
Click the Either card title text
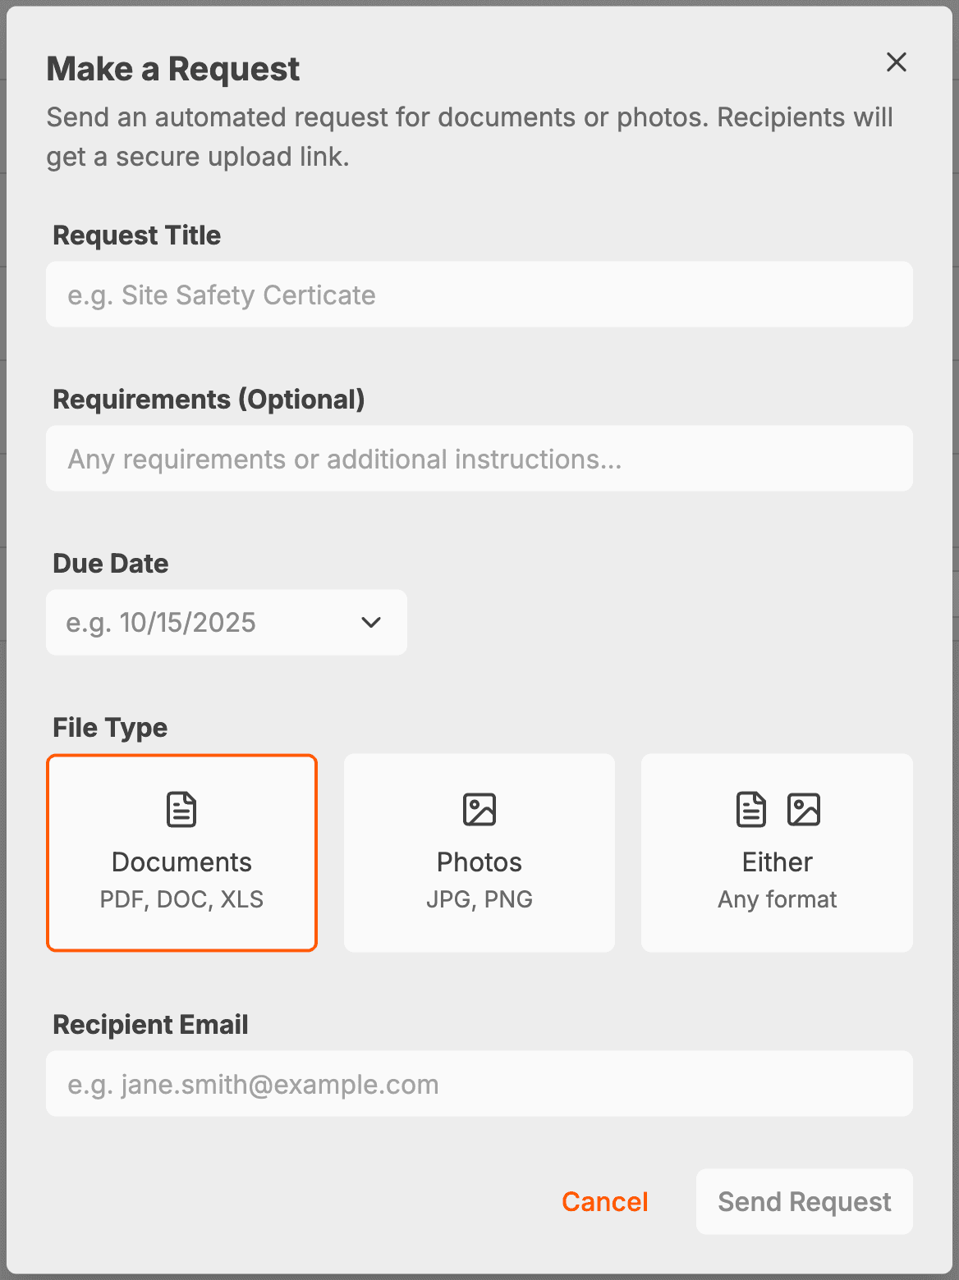pyautogui.click(x=776, y=862)
